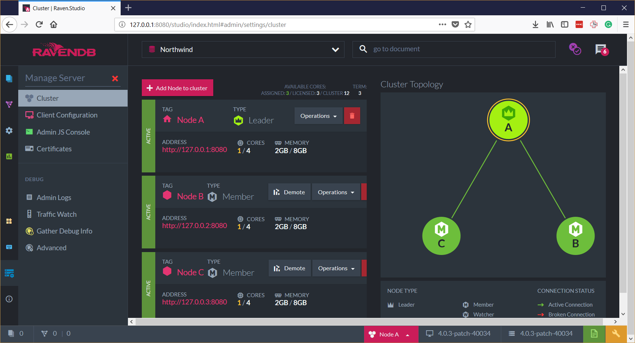The image size is (635, 343).
Task: Open the Documents sidebar icon
Action: click(x=9, y=78)
